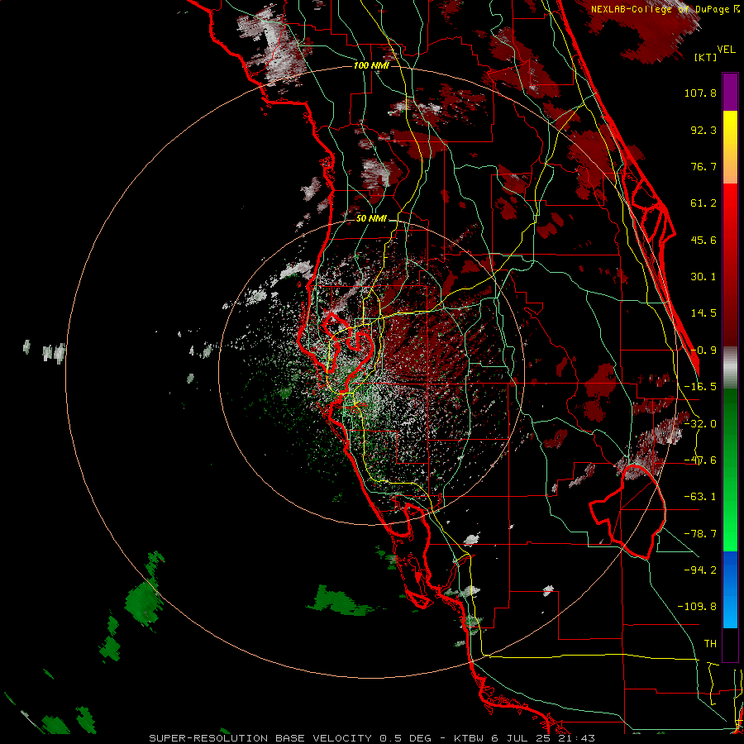
Task: Select the 14.5 legend value
Action: pos(703,313)
